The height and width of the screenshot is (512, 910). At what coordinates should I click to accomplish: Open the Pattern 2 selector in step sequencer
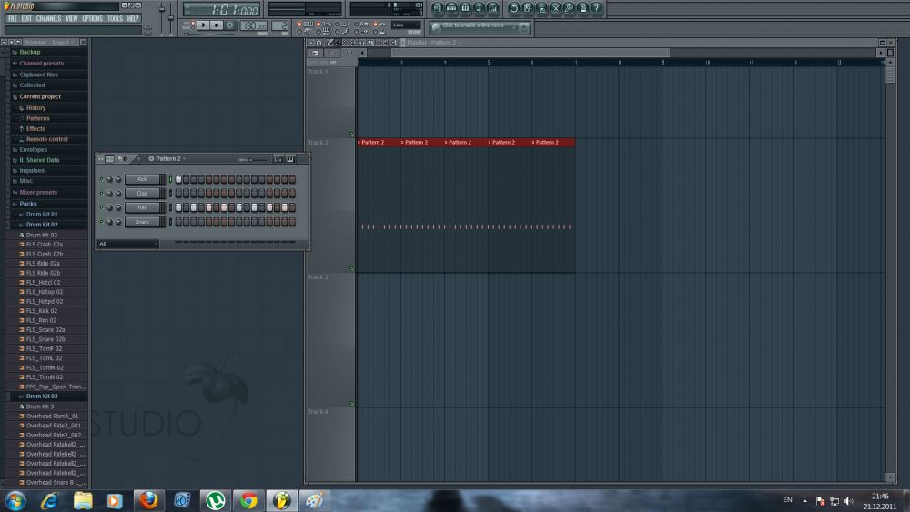(167, 159)
